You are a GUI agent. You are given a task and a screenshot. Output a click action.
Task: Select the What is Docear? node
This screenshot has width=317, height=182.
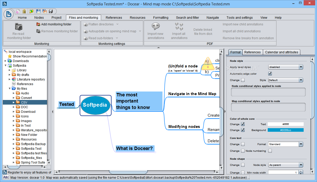pyautogui.click(x=135, y=148)
